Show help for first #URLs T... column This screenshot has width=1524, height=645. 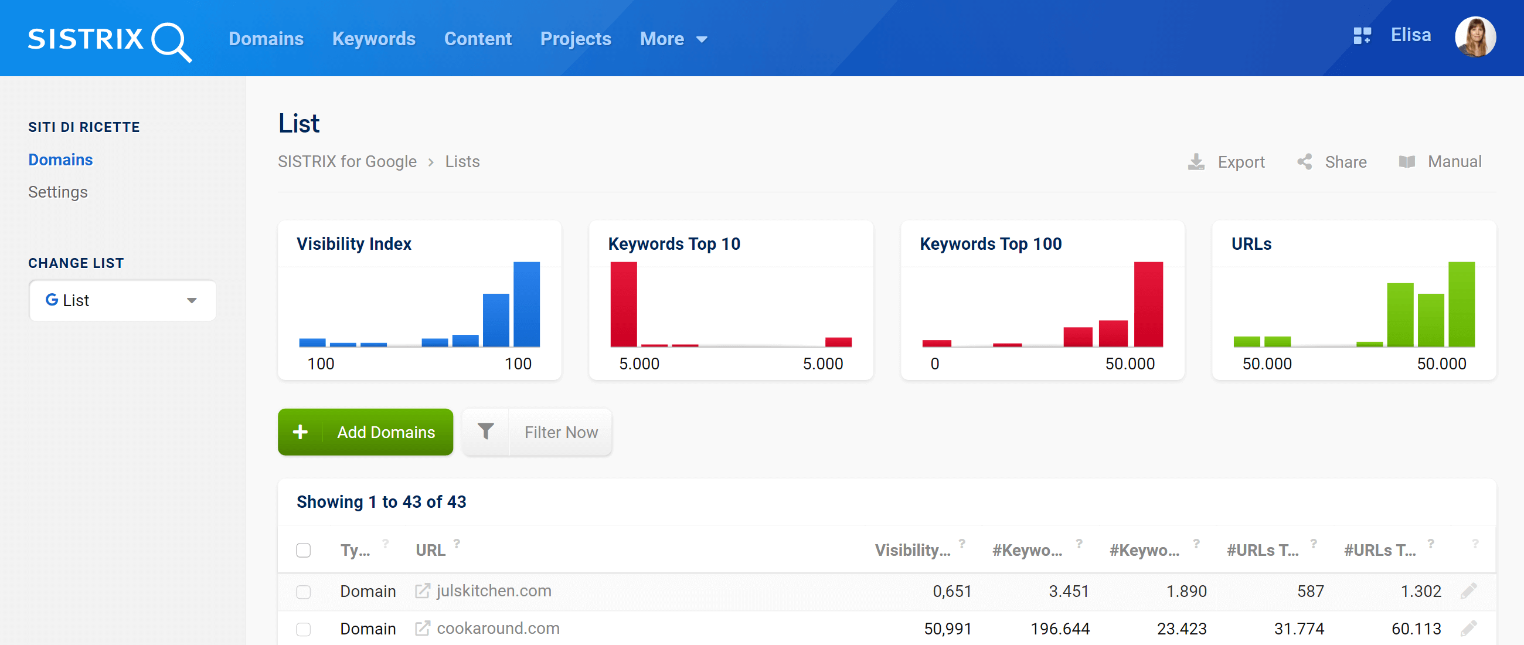tap(1314, 543)
